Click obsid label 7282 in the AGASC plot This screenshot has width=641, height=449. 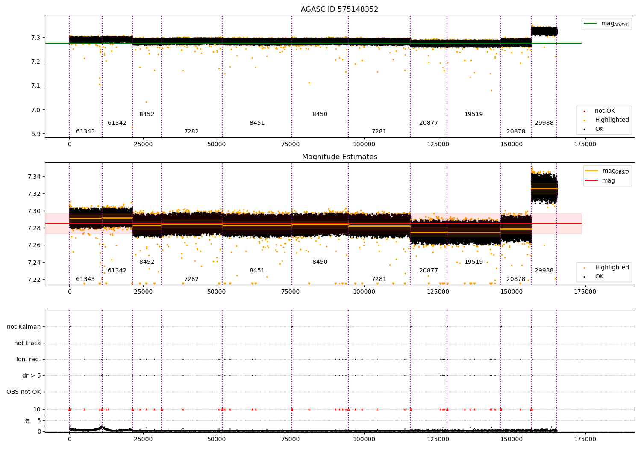tap(191, 132)
